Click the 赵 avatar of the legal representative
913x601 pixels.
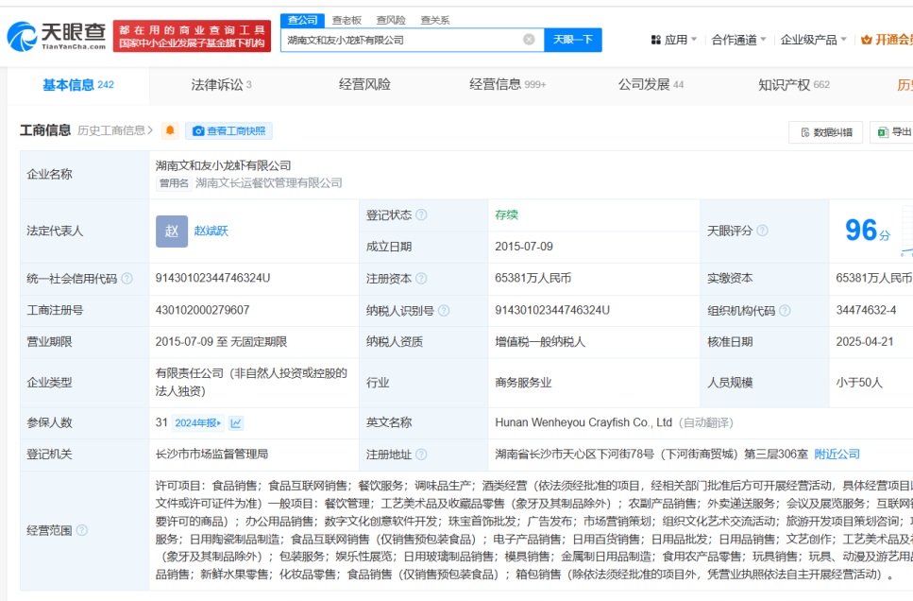click(x=172, y=231)
